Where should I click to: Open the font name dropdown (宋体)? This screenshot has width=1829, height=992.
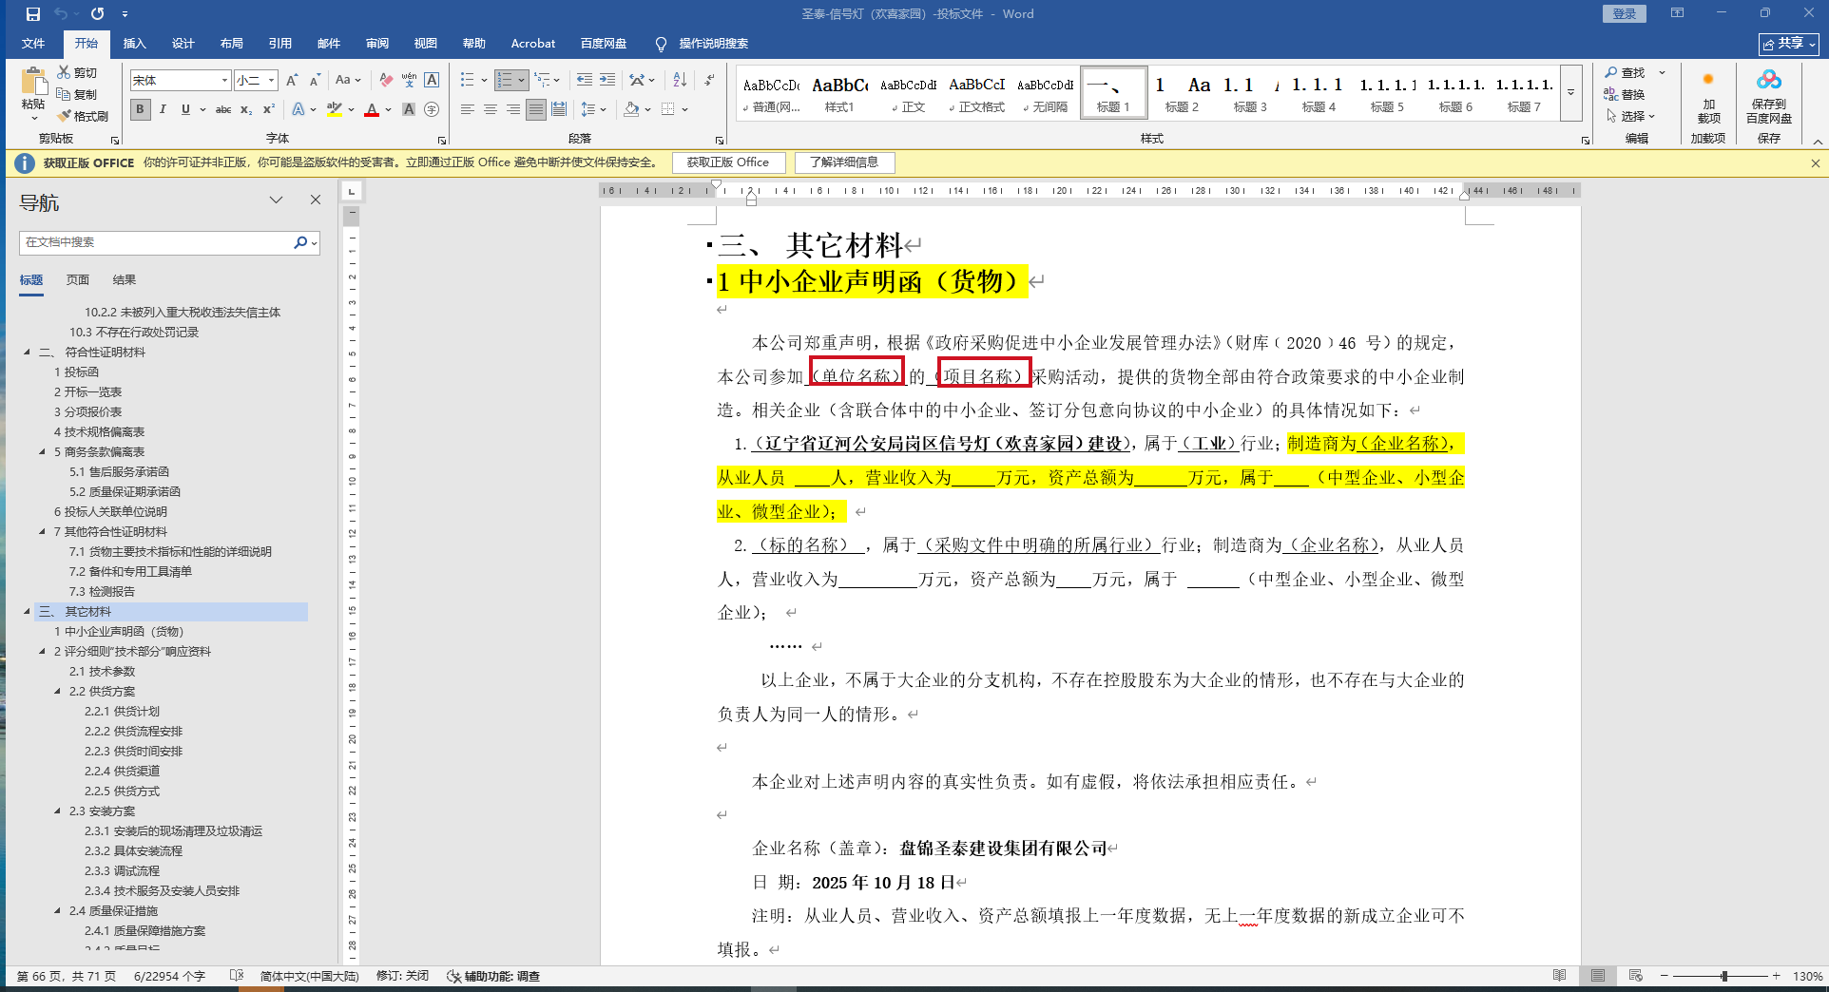tap(224, 81)
